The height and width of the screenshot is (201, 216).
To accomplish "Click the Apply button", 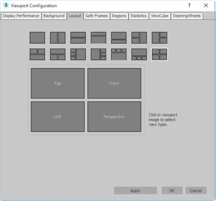I will 135,190.
